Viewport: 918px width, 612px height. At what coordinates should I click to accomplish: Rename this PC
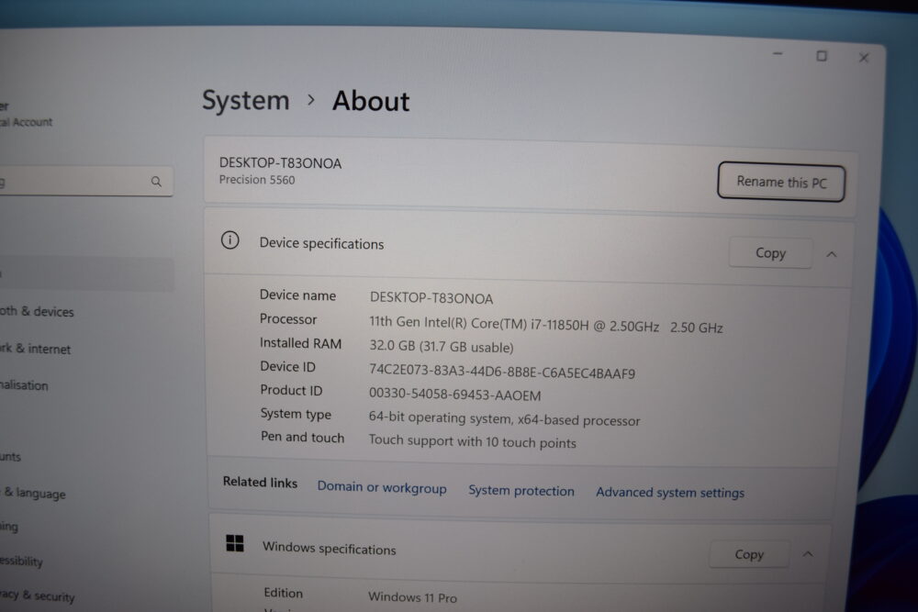tap(781, 182)
